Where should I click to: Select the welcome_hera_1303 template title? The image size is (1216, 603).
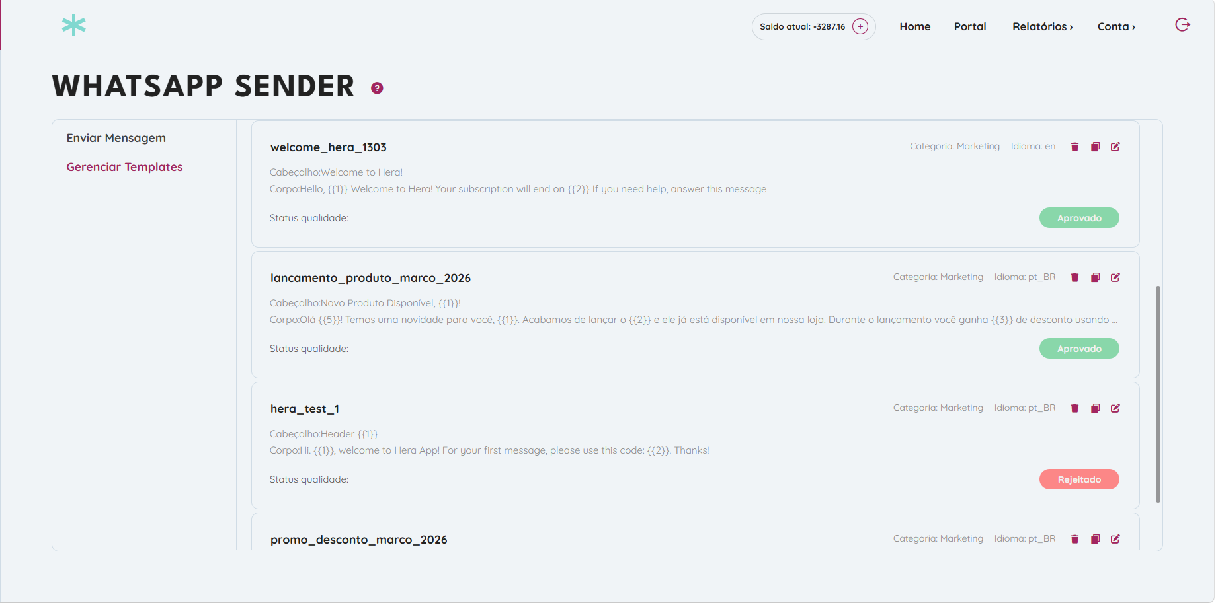(329, 147)
